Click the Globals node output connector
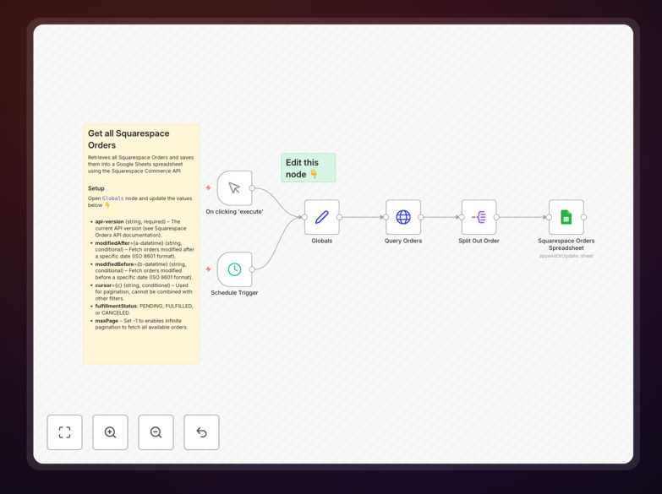662x494 pixels. 339,217
